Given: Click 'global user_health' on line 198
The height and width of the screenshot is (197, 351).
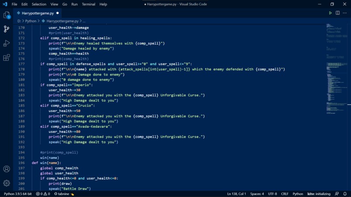Looking at the screenshot, I should click(59, 173).
